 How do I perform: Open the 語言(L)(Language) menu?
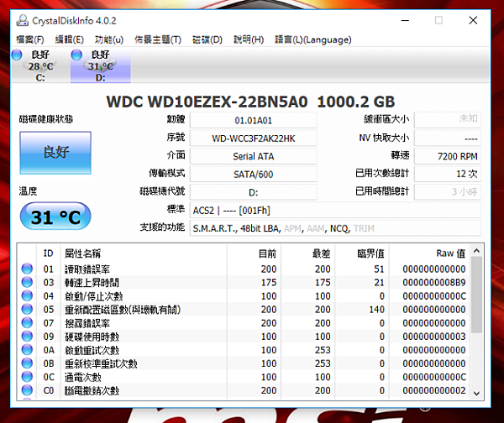click(x=313, y=39)
